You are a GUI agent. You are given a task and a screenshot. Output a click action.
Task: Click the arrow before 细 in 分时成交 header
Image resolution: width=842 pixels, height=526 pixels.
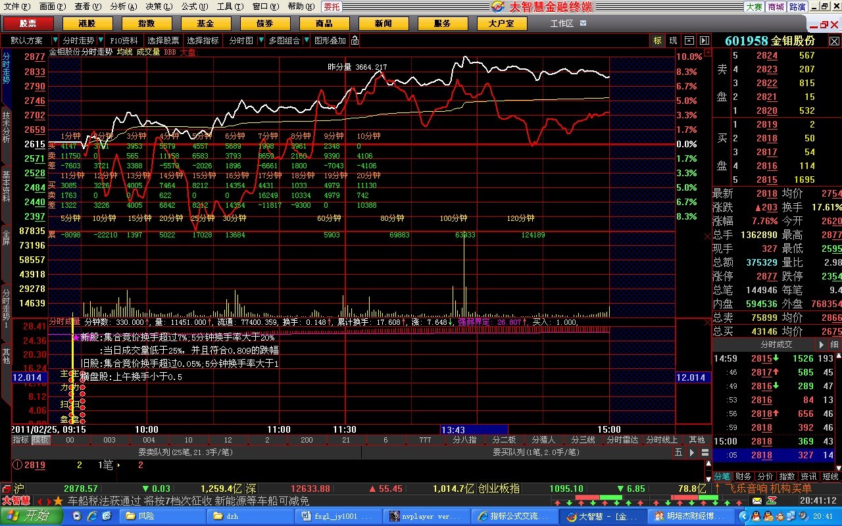click(822, 345)
